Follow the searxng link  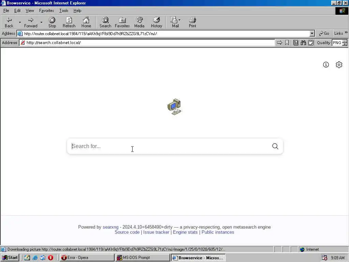(x=110, y=227)
